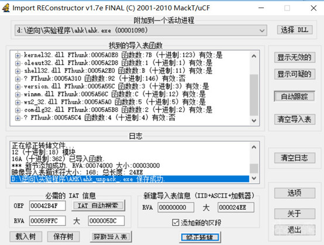Viewport: 324px width, 245px height.
Task: Expand the oleaut32.dll tree node
Action: (18, 63)
